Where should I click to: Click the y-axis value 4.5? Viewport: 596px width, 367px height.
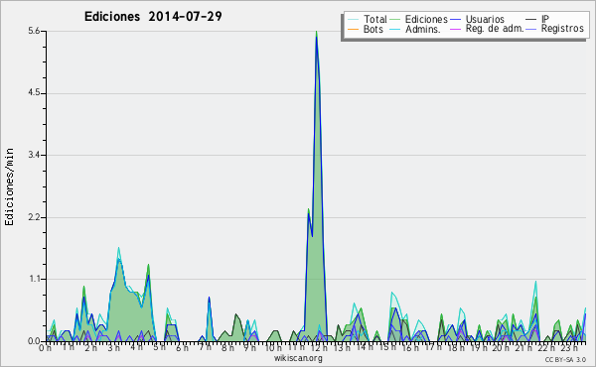(x=34, y=93)
